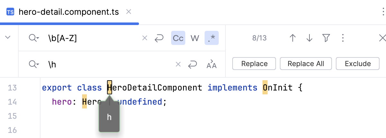Open search history dropdown in find field

point(34,38)
